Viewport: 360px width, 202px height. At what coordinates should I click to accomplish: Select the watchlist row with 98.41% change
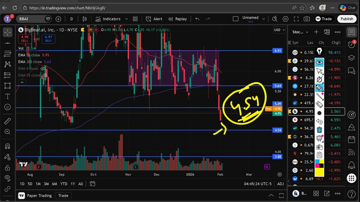pos(316,52)
